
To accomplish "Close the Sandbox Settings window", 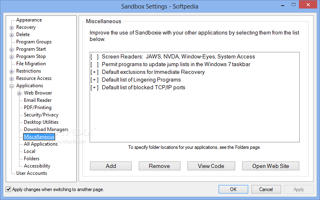I will 308,4.
